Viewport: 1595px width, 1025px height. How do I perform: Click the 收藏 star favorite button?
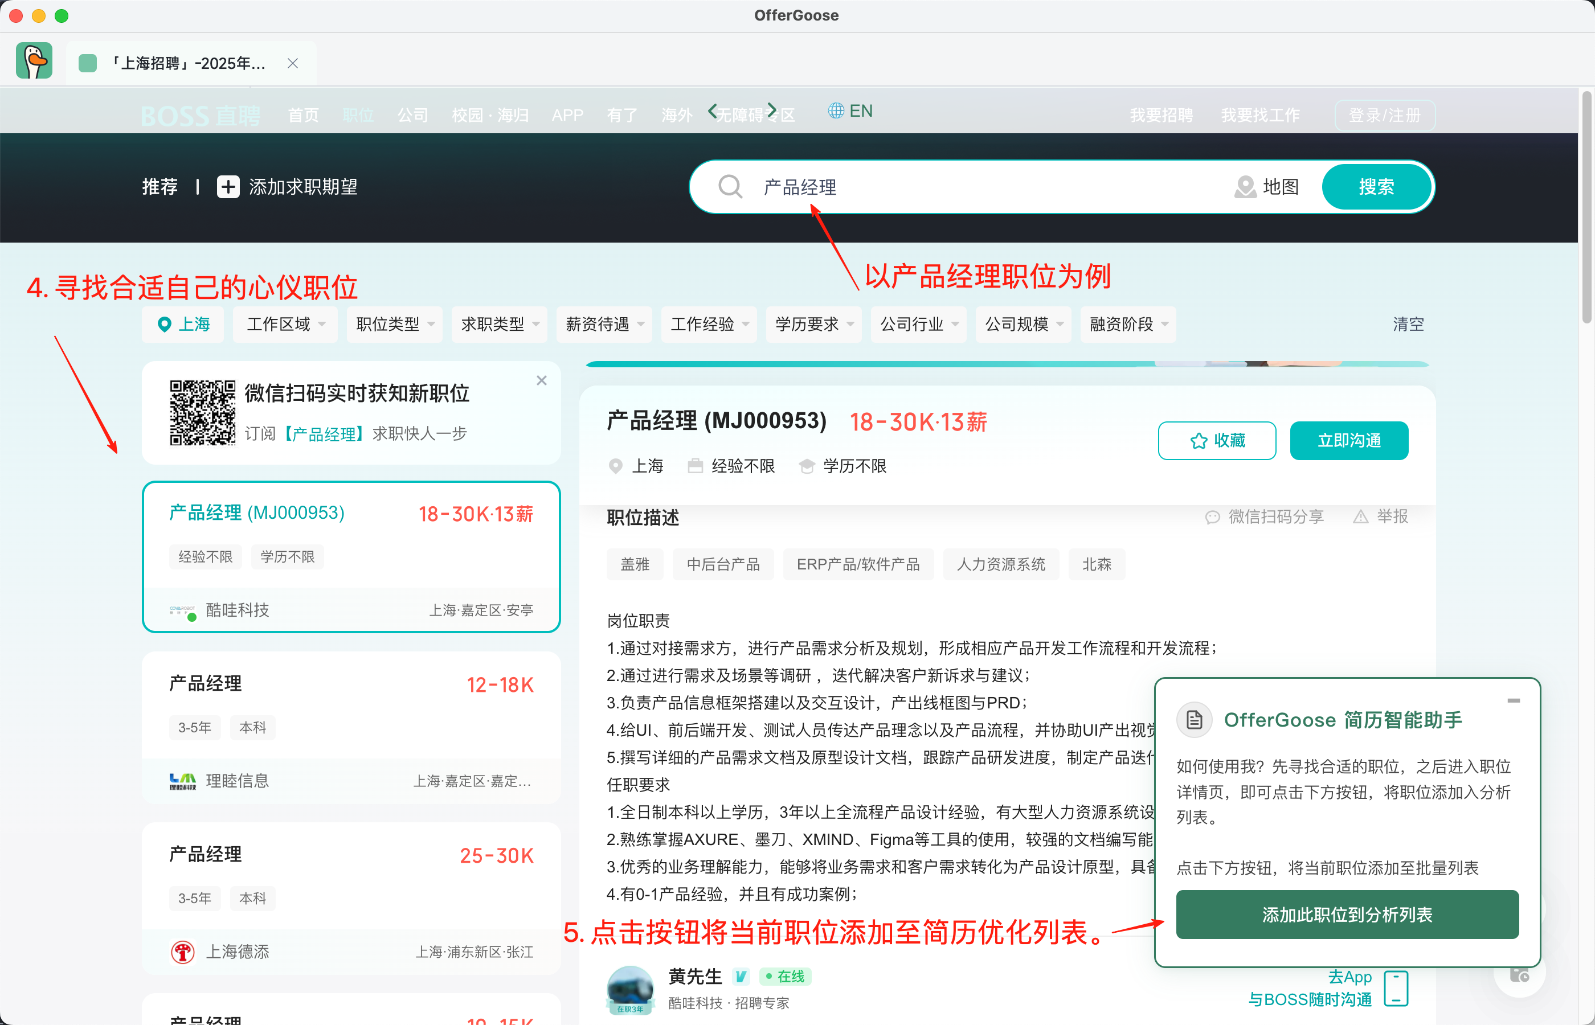[1216, 441]
